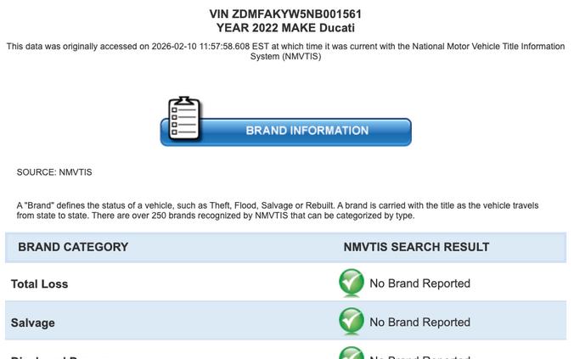The width and height of the screenshot is (574, 359).
Task: Click the checkbox lines on clipboard graphic
Action: pos(184,121)
